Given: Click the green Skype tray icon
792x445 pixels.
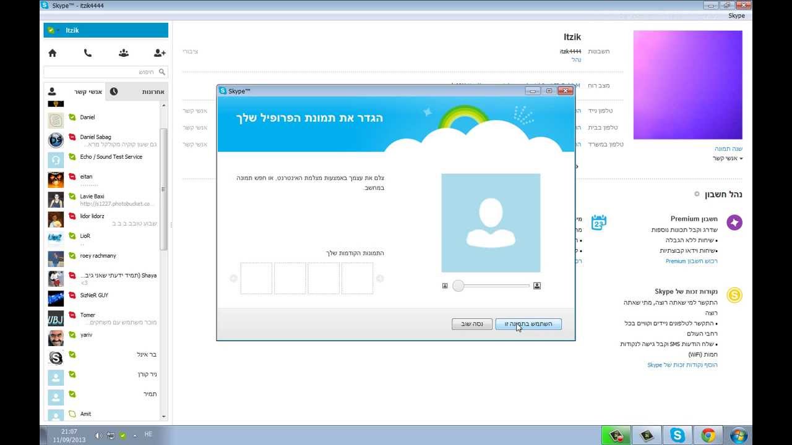Looking at the screenshot, I should coord(123,435).
